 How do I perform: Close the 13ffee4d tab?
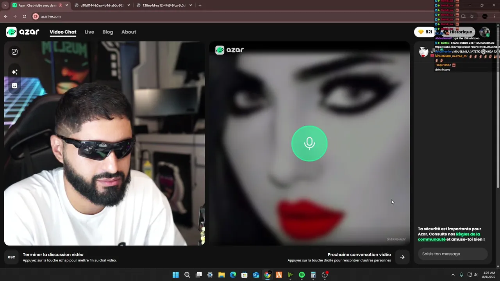(191, 5)
